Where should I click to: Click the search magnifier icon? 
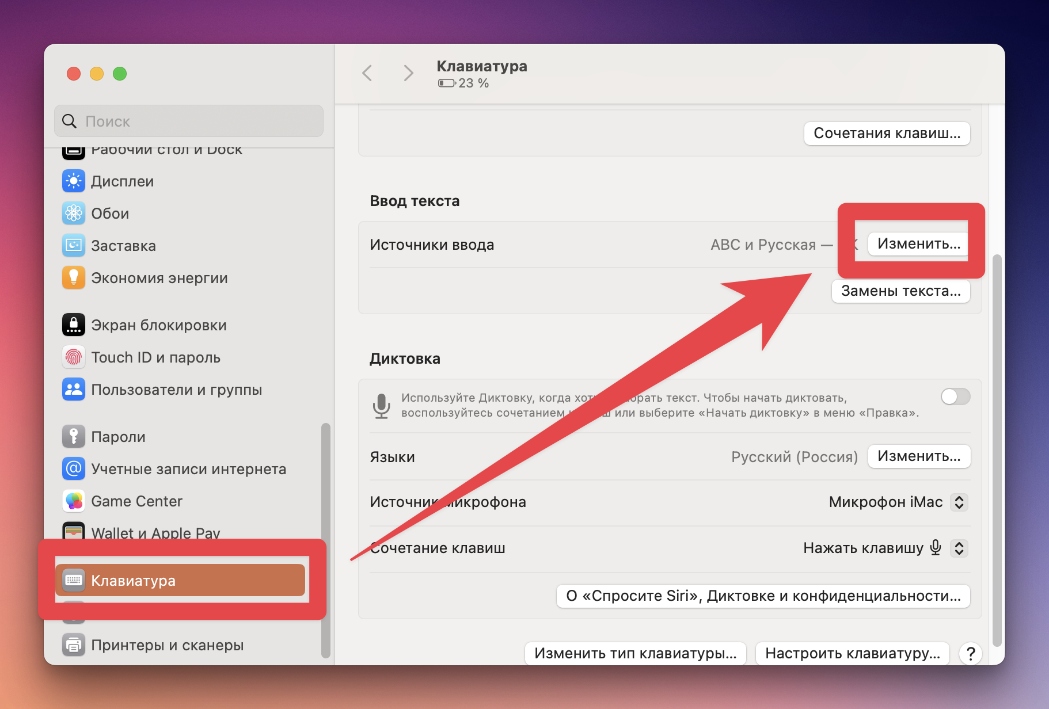(x=69, y=121)
